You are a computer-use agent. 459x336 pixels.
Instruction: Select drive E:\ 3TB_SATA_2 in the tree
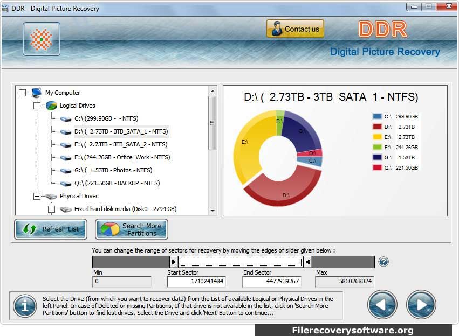point(121,144)
